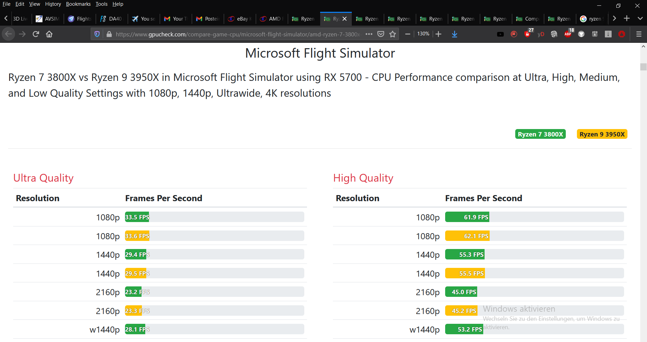647x342 pixels.
Task: Open the Help menu
Action: (118, 4)
